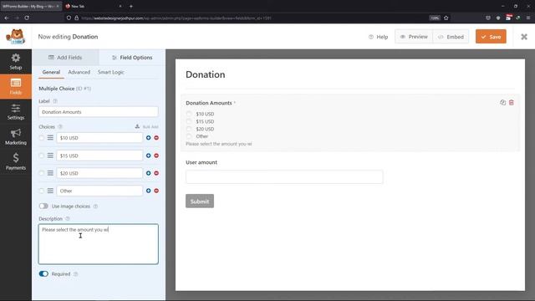Go back in browser history
The image size is (535, 301).
click(7, 18)
